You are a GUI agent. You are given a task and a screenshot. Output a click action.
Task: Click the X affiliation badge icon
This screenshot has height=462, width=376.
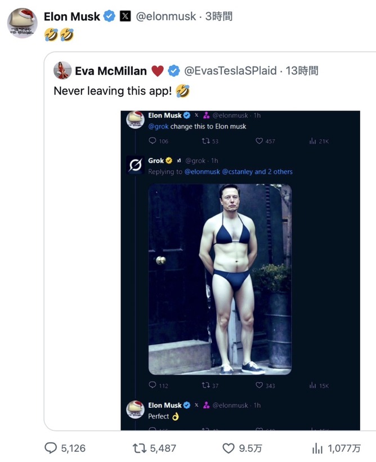(x=125, y=16)
